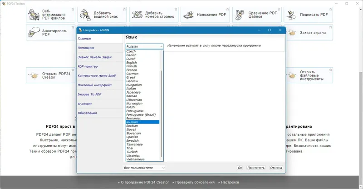Open the 'Главные' settings tab

click(100, 39)
